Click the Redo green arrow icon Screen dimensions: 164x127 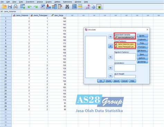coord(36,7)
